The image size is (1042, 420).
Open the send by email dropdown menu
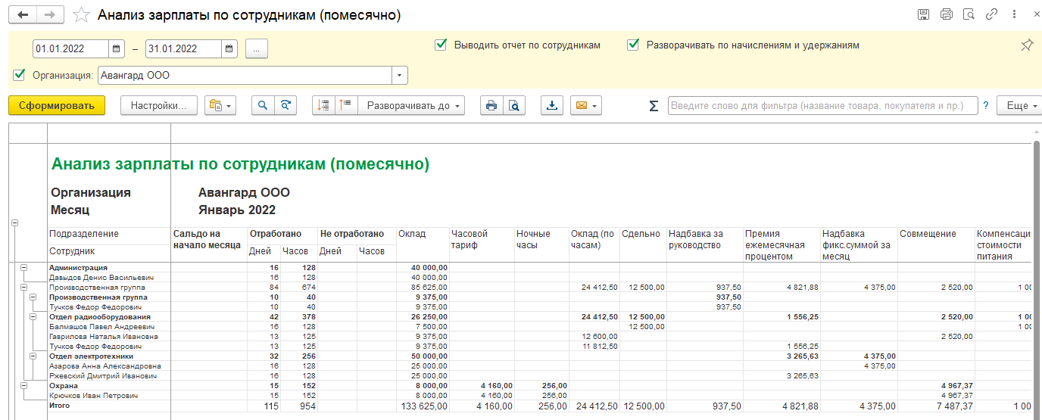[587, 106]
